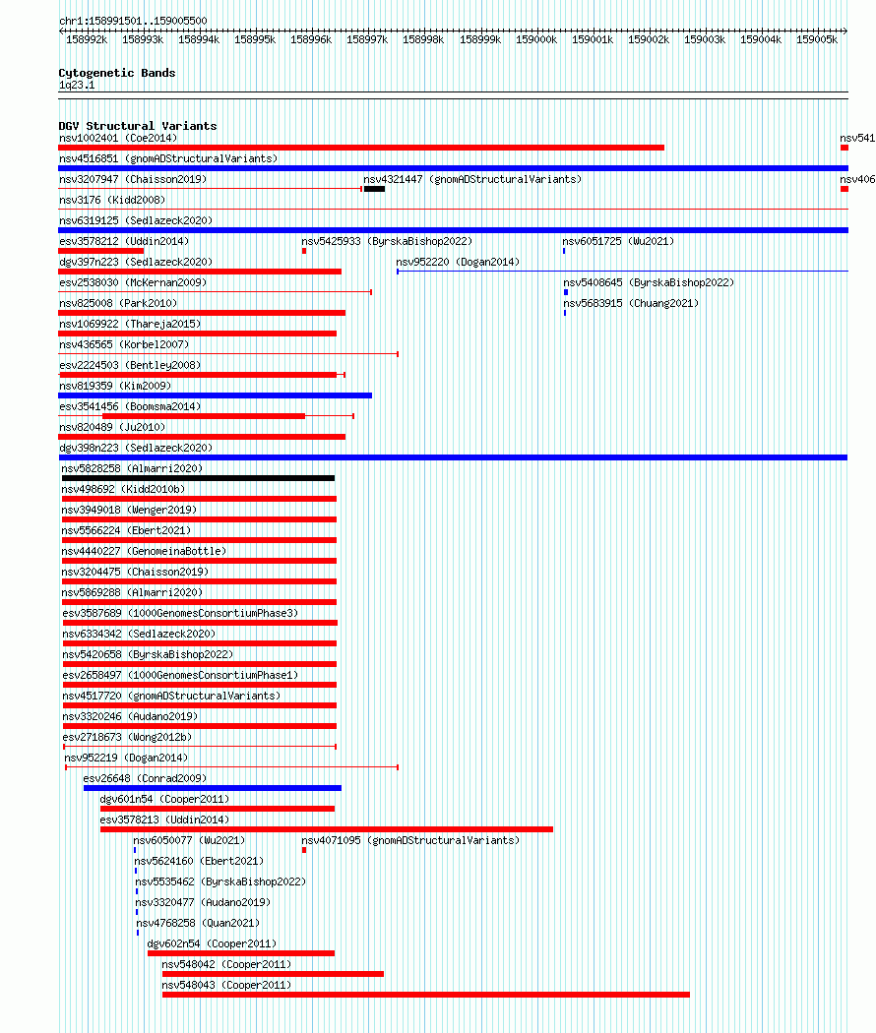Click nsv4517720 (gnomADStructuralVariants) label
Viewport: 876px width, 1033px height.
[171, 696]
